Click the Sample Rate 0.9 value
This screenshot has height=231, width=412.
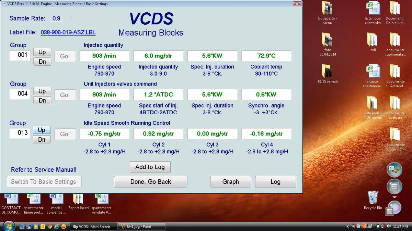[x=56, y=18]
